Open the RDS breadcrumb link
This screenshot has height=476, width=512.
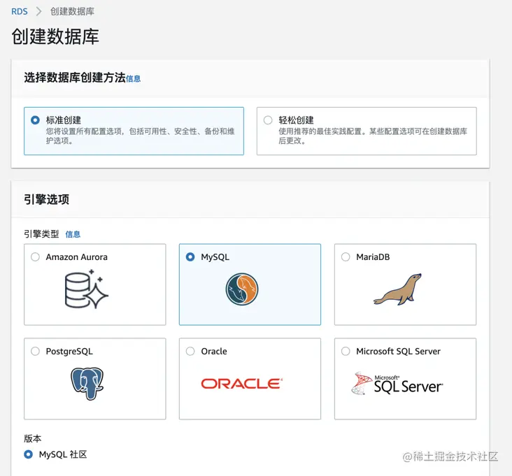coord(20,11)
